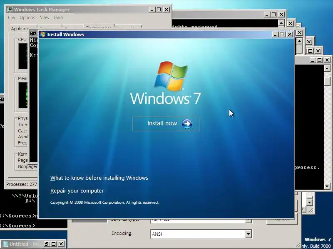Close the minimized Untitled Notepad window

coord(61,244)
